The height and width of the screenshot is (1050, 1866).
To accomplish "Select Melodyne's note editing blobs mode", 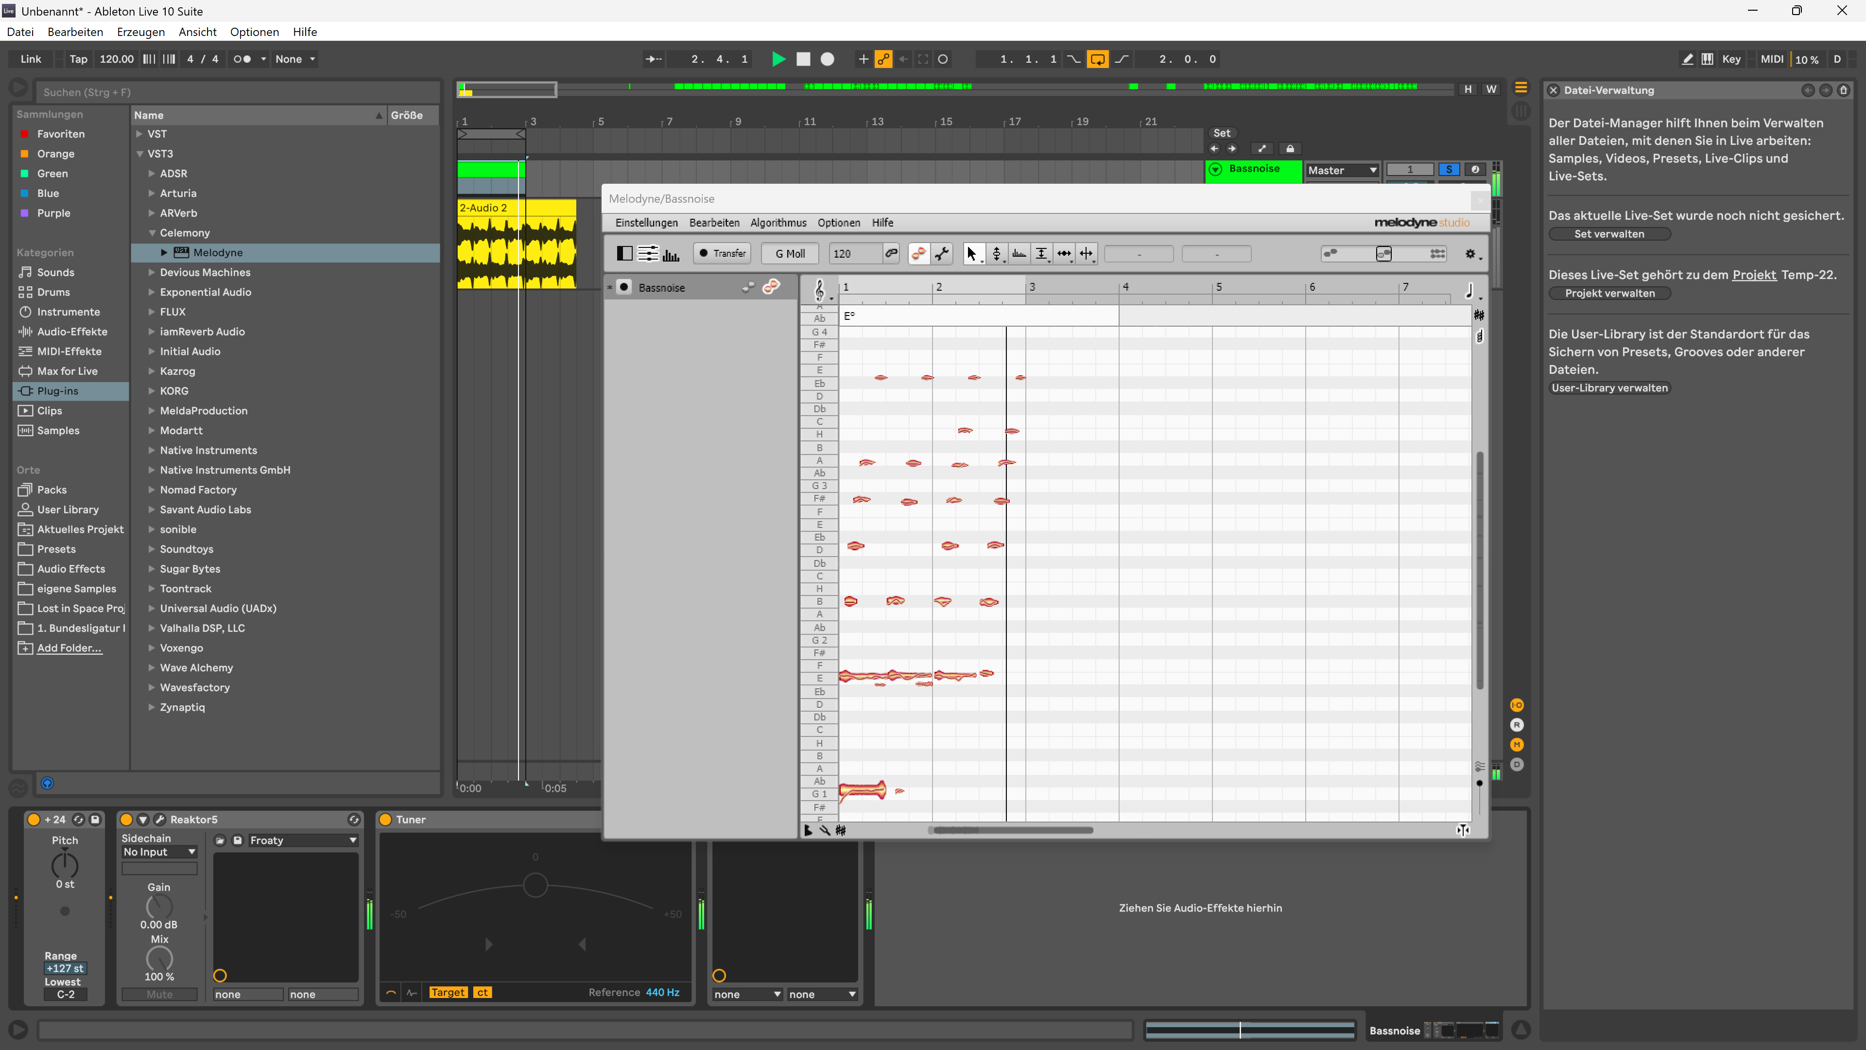I will 918,254.
